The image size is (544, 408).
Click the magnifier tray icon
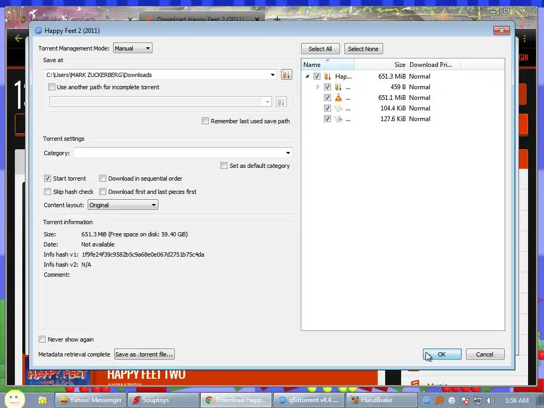[439, 400]
